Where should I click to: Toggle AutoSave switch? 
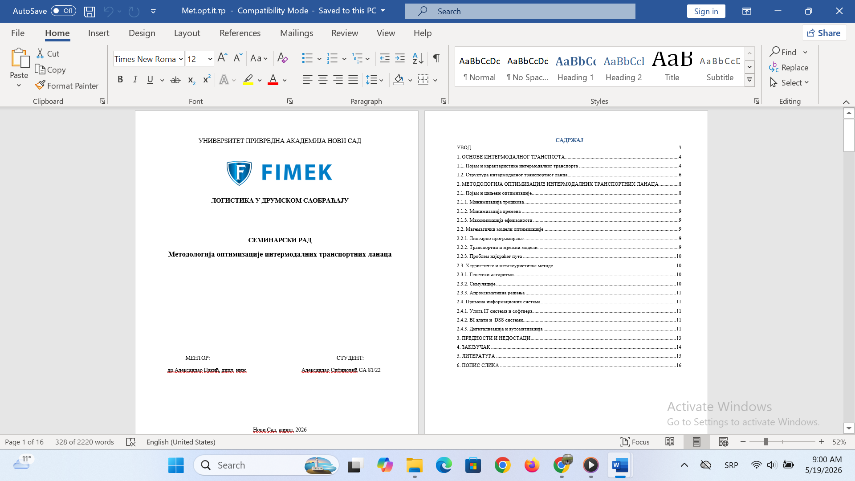[63, 11]
